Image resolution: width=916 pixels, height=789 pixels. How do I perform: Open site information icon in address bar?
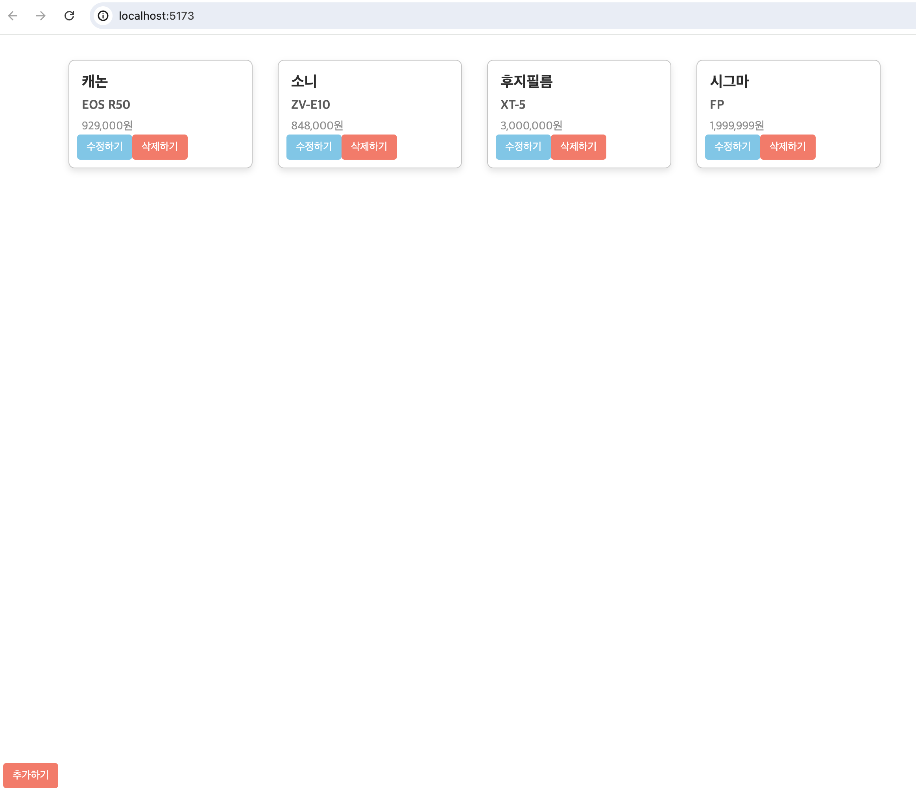tap(103, 16)
